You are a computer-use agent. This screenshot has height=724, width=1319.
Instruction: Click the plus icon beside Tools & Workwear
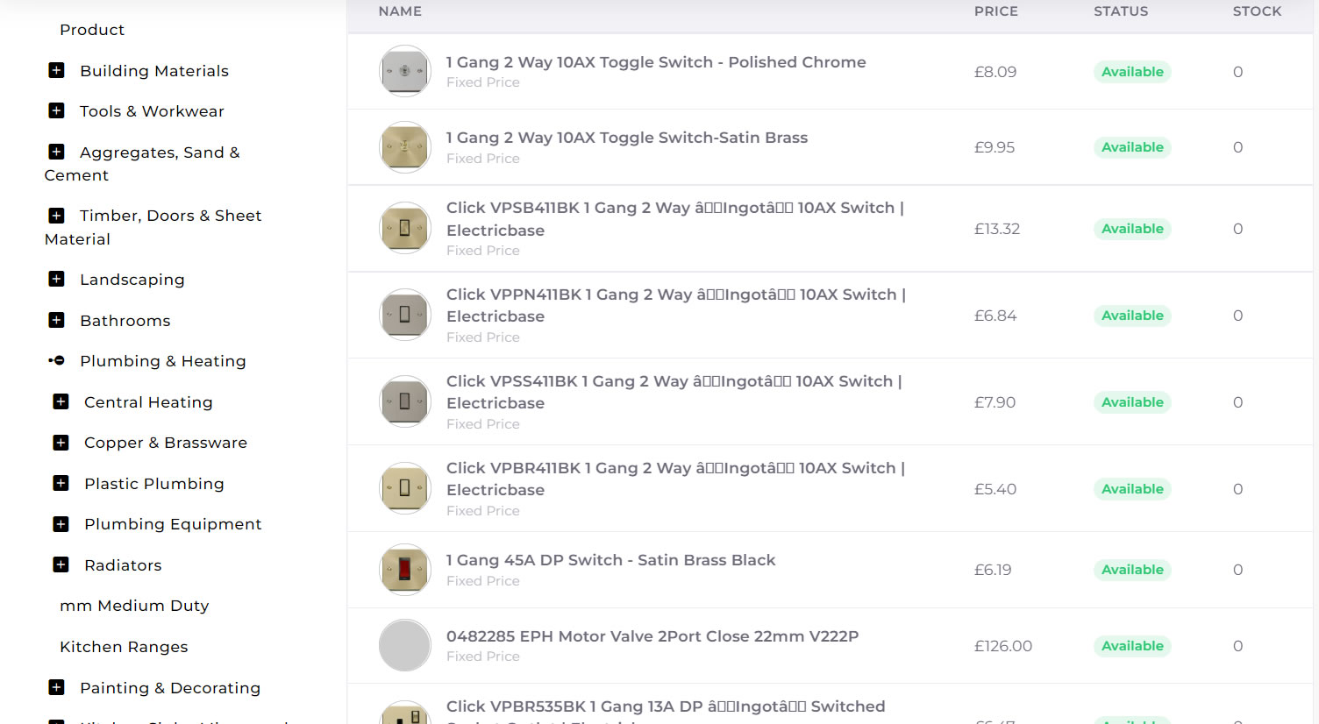click(x=57, y=110)
